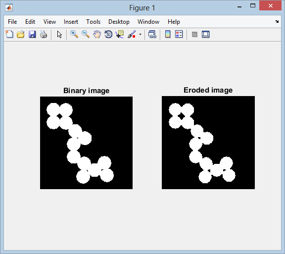This screenshot has height=254, width=285.
Task: Click the New Figure toolbar icon
Action: (x=9, y=34)
